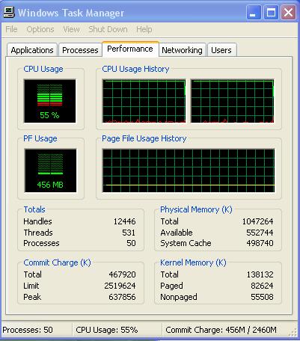Switch to the Processes tab

(80, 50)
